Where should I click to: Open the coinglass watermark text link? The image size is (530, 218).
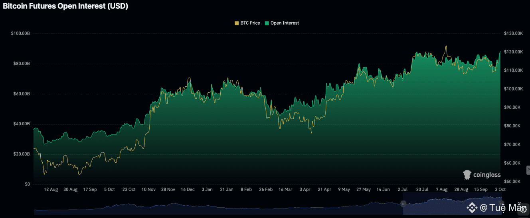pyautogui.click(x=486, y=175)
